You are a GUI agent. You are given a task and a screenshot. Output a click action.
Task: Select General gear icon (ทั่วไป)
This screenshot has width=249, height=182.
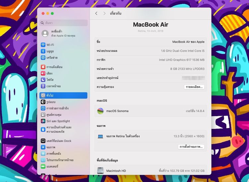43,95
